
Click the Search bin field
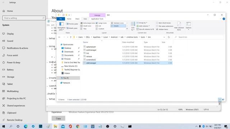(199, 37)
